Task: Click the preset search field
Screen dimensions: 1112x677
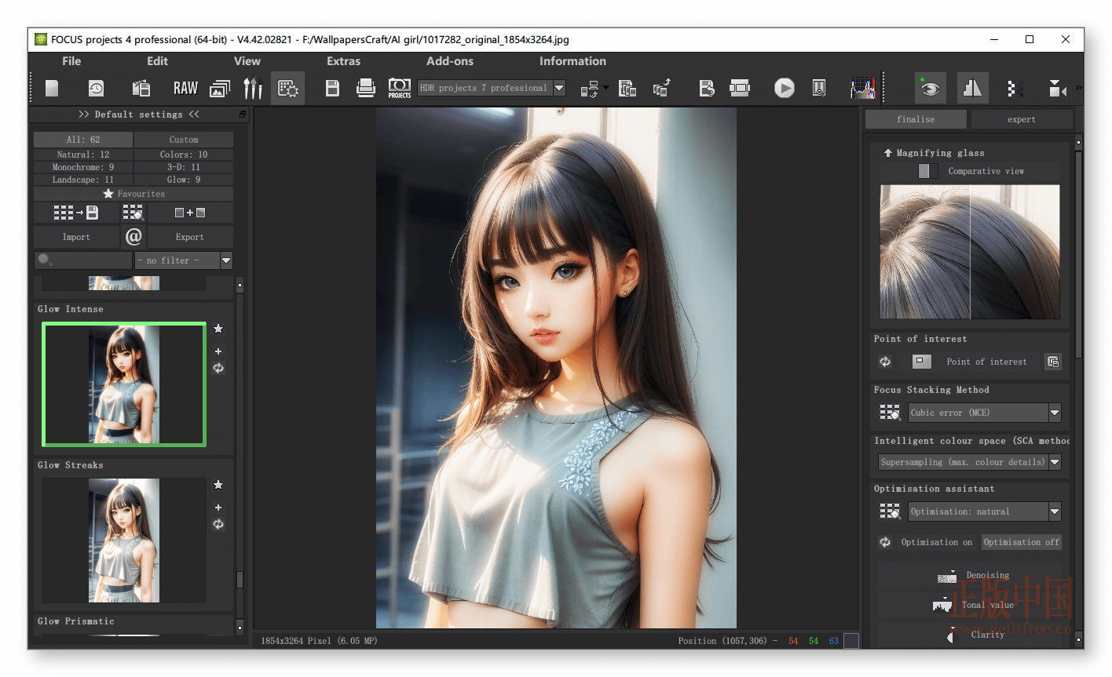Action: click(x=83, y=260)
